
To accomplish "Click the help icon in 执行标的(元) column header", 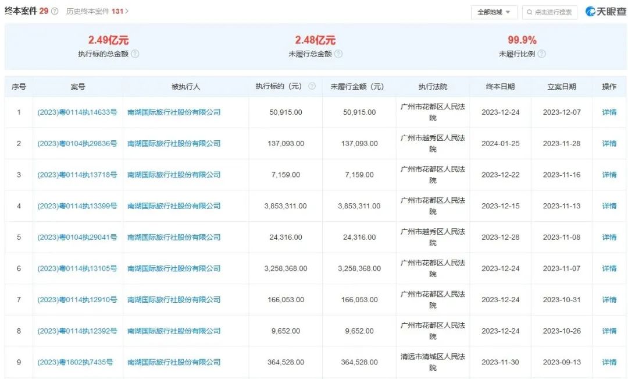I will click(312, 86).
